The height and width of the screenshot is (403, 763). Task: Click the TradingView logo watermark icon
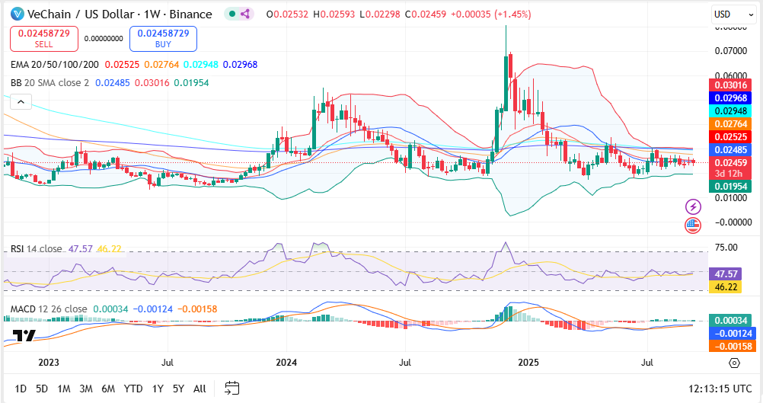(24, 336)
